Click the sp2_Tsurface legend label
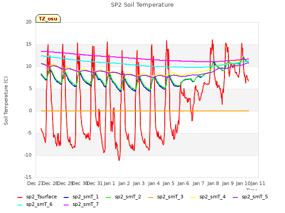This screenshot has width=285, height=213. (41, 197)
